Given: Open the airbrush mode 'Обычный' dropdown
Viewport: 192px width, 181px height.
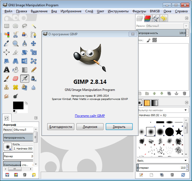Looking at the screenshot, I should tap(23, 130).
